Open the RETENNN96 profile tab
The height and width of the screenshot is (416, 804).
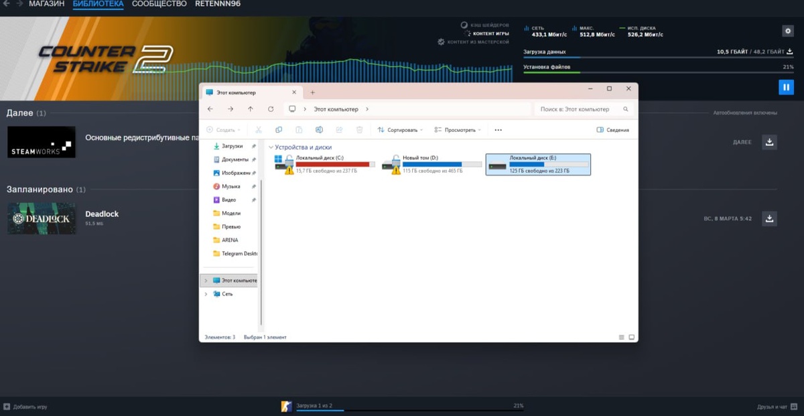click(218, 4)
